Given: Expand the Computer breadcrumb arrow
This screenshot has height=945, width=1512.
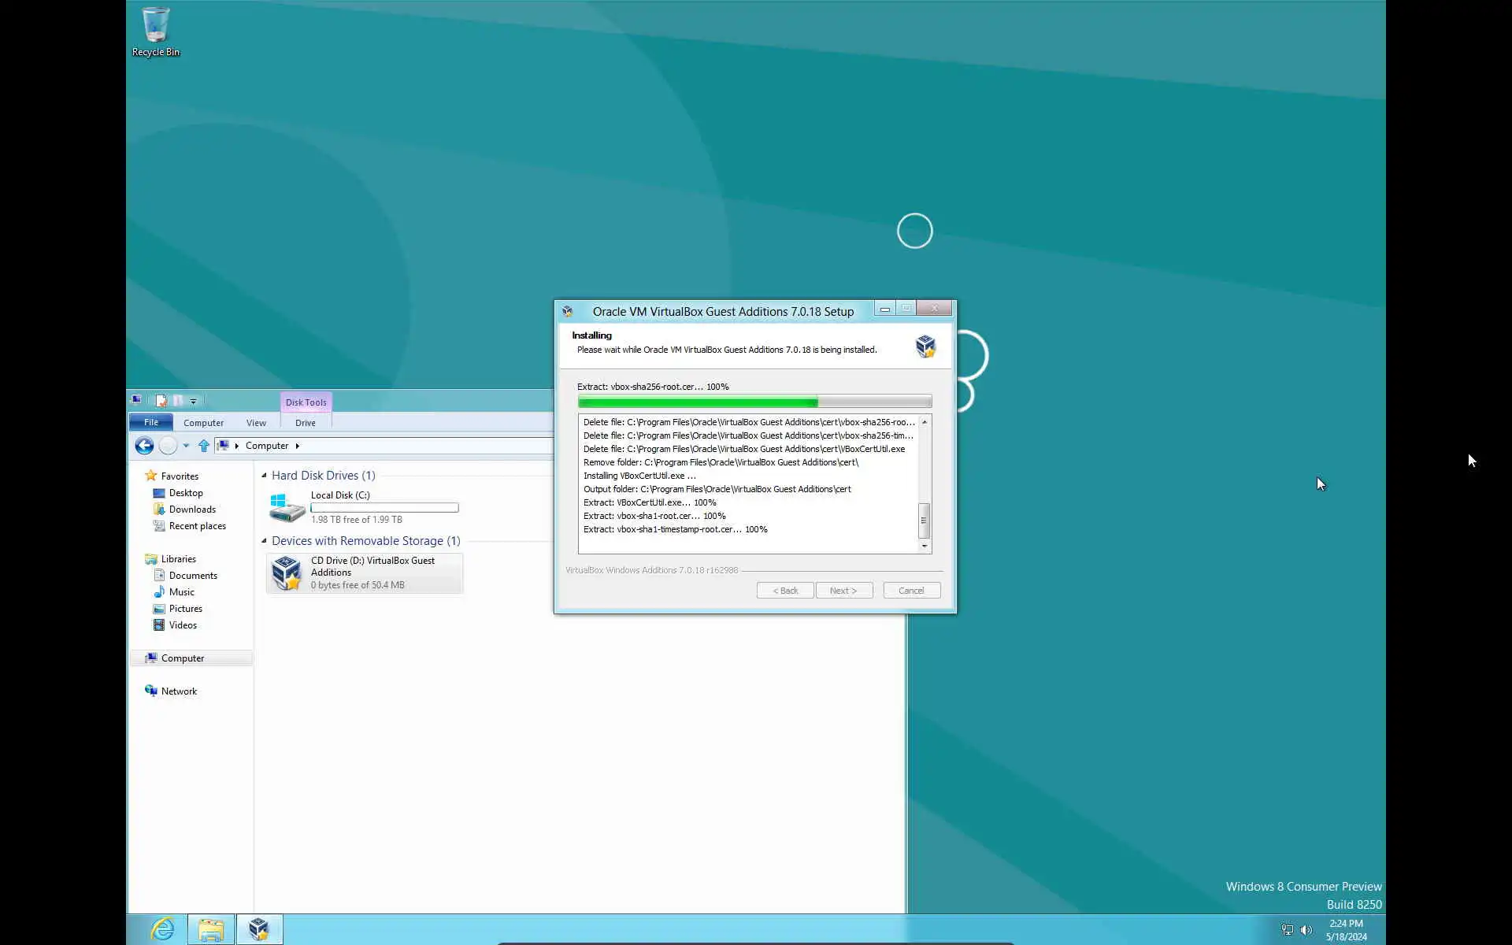Looking at the screenshot, I should point(298,446).
